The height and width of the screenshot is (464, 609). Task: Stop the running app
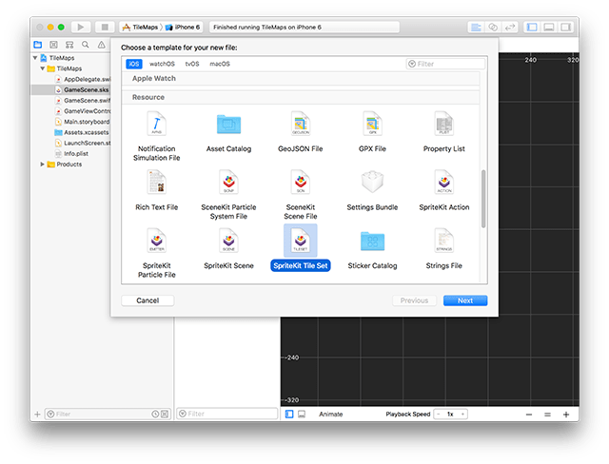pos(105,27)
